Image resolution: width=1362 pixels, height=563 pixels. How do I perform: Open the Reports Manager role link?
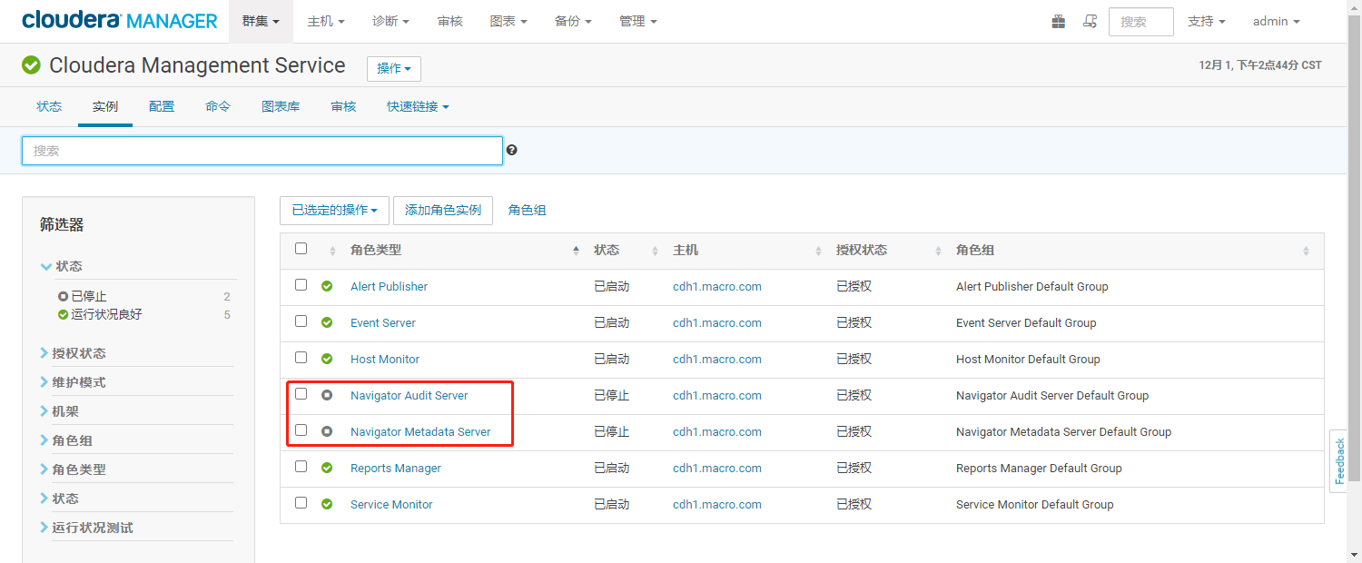pos(396,468)
